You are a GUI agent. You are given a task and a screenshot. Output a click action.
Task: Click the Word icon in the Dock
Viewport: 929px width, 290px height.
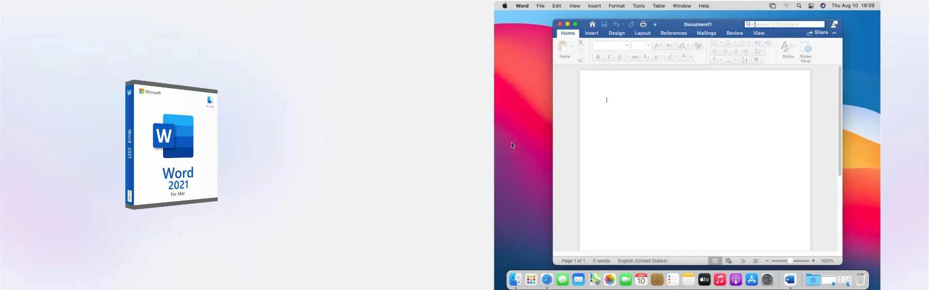pyautogui.click(x=790, y=279)
